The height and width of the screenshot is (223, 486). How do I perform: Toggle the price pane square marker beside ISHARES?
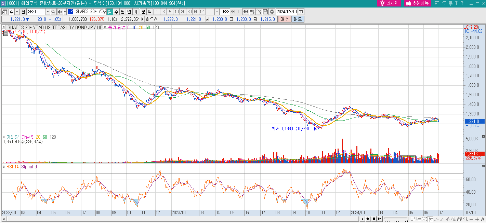(x=4, y=27)
